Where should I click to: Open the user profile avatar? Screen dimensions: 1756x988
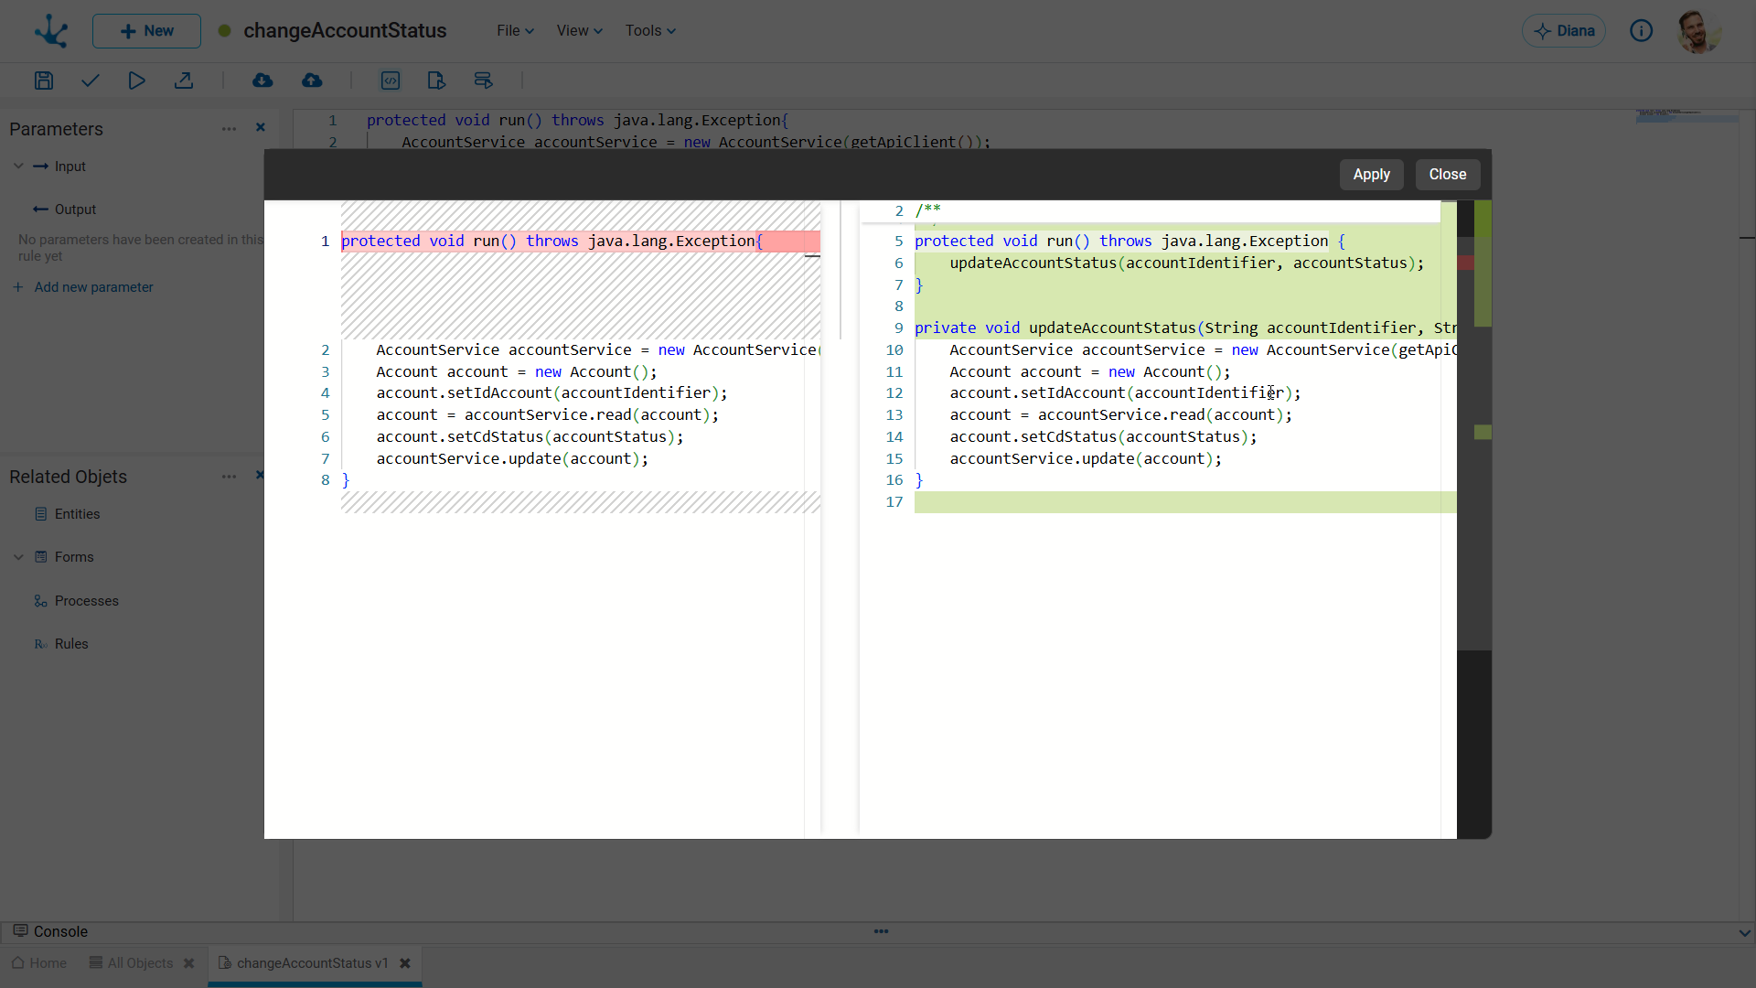[x=1698, y=31]
